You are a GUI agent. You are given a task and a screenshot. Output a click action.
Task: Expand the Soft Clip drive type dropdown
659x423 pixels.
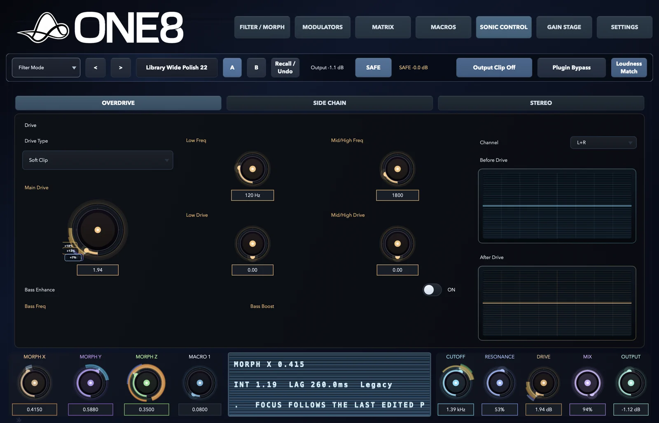pos(98,160)
